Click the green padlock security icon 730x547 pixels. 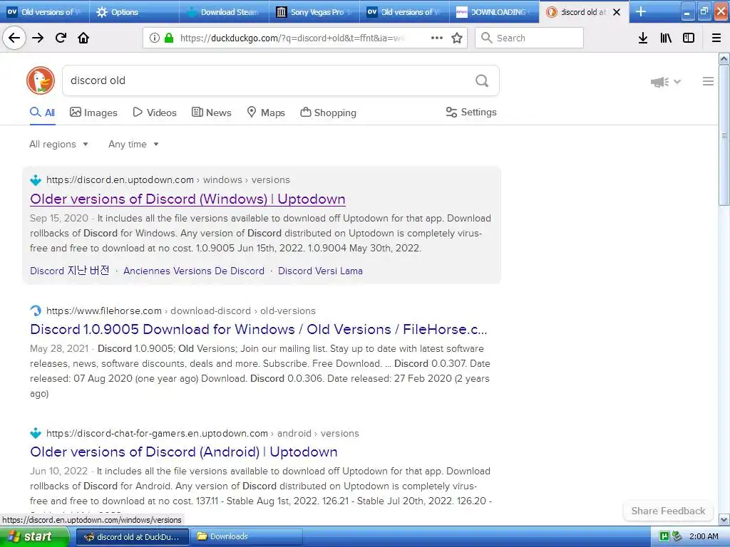(x=168, y=38)
